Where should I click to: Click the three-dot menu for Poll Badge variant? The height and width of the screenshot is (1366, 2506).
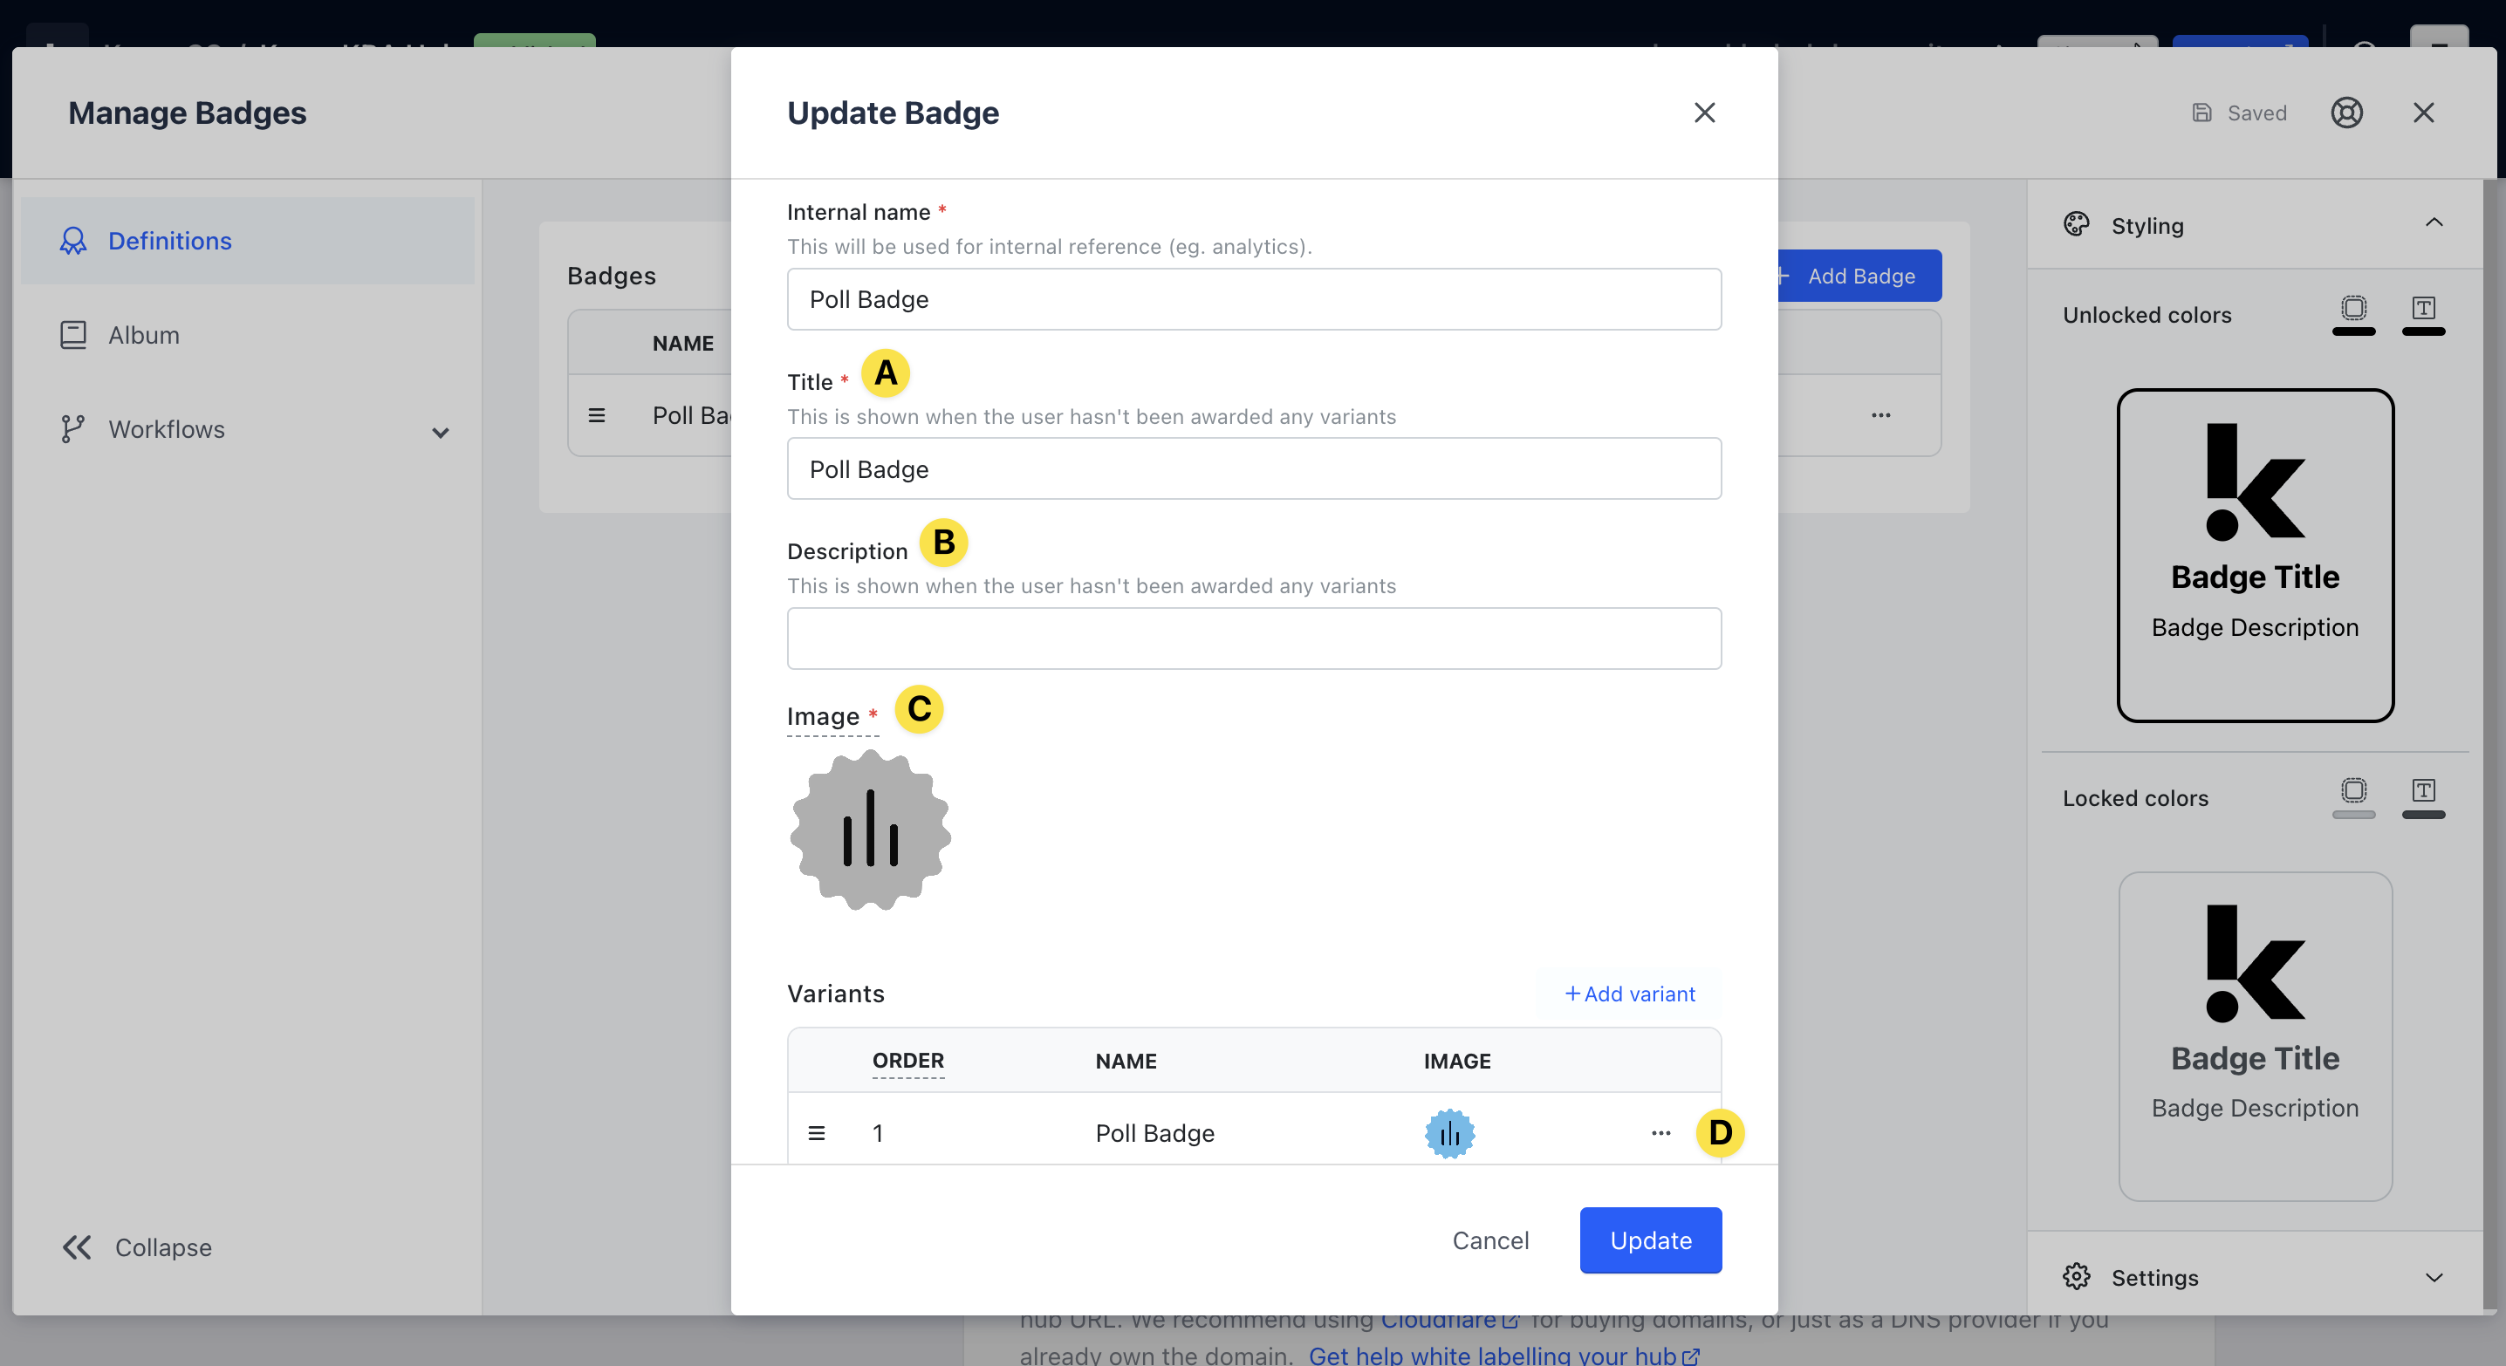tap(1660, 1132)
